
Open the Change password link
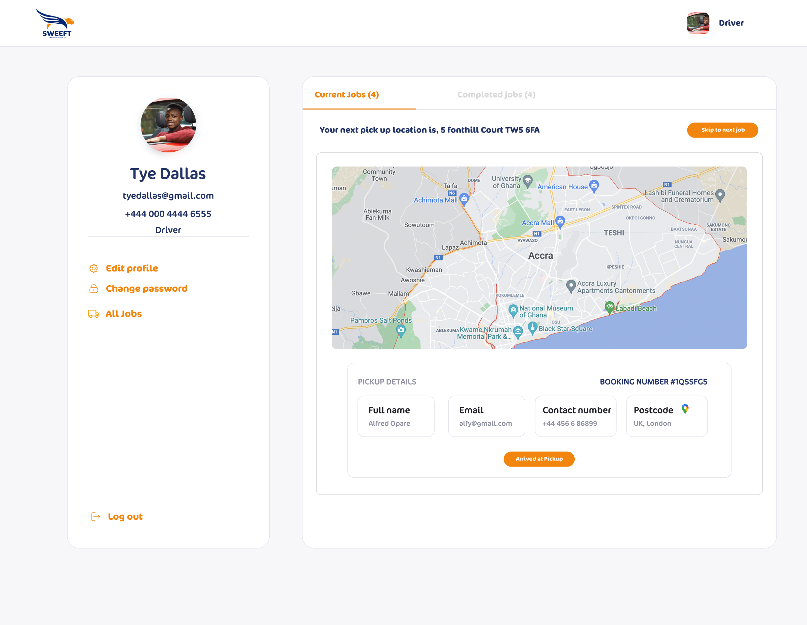point(146,289)
